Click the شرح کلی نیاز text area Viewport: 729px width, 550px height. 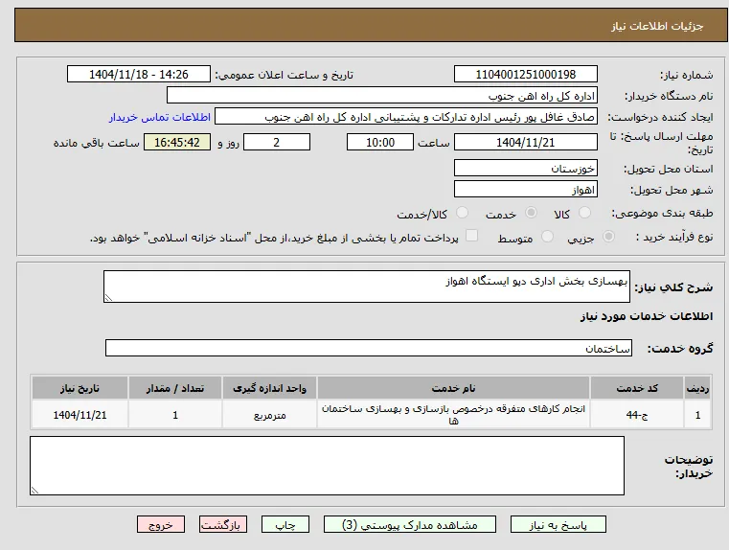[x=367, y=286]
